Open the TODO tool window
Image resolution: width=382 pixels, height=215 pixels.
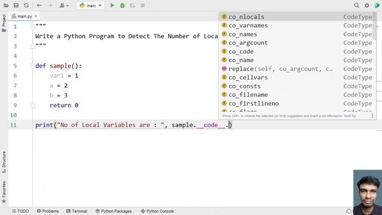coord(20,211)
